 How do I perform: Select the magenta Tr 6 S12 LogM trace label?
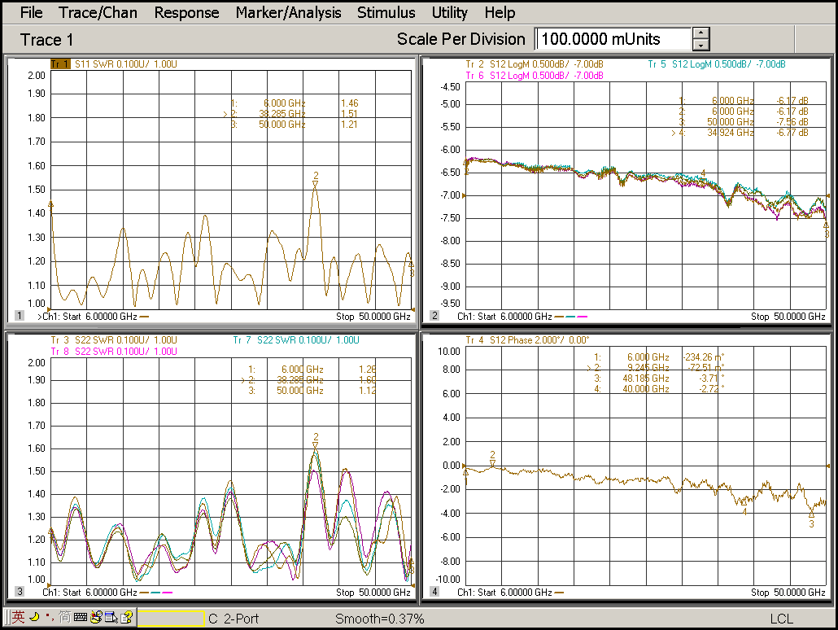534,75
